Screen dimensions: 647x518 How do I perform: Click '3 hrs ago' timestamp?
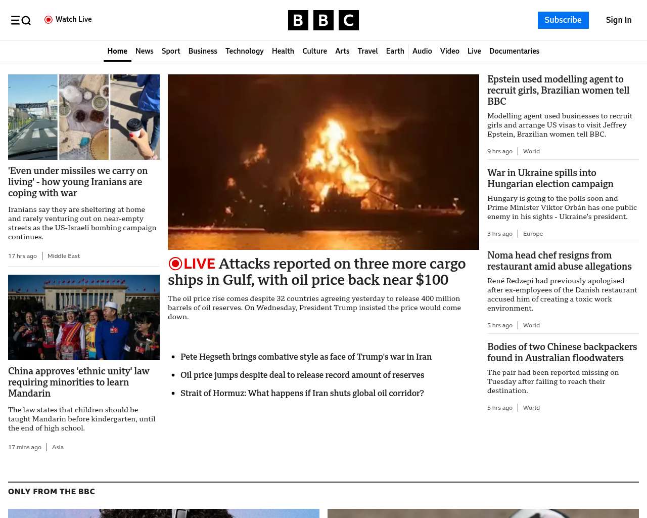click(x=500, y=234)
